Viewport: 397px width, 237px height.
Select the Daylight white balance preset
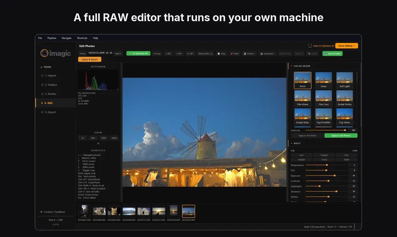(302, 160)
